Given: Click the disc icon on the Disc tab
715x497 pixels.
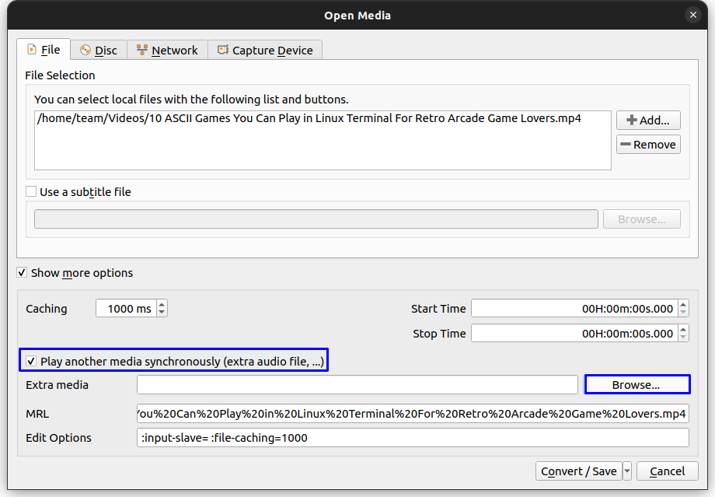Looking at the screenshot, I should pos(85,50).
